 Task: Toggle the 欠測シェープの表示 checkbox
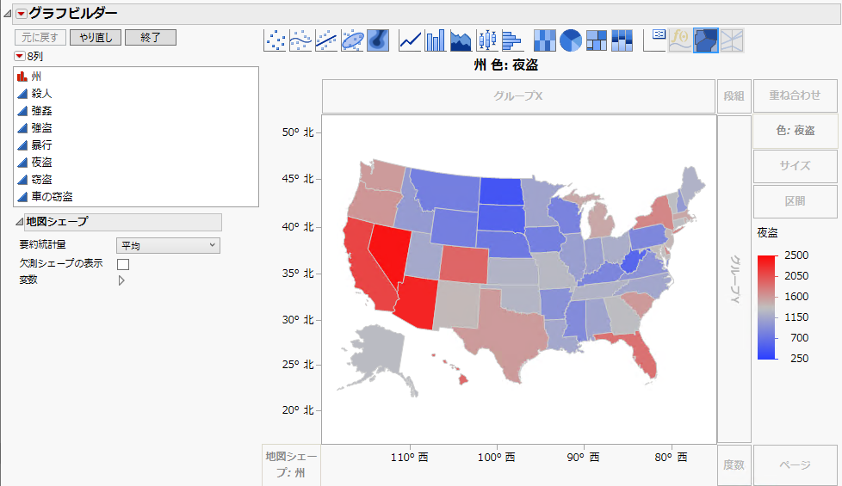click(x=123, y=264)
